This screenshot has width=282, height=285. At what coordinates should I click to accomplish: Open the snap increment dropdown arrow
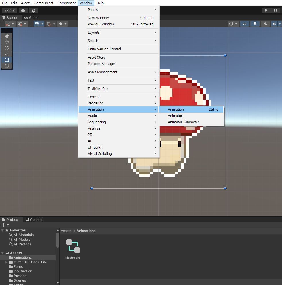66,24
